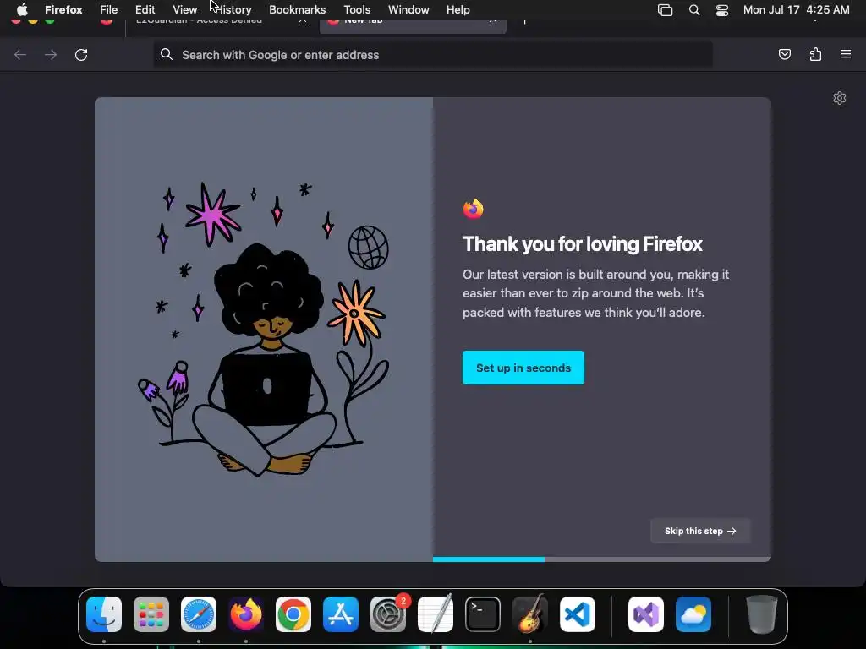866x649 pixels.
Task: Go forward one page
Action: point(51,55)
